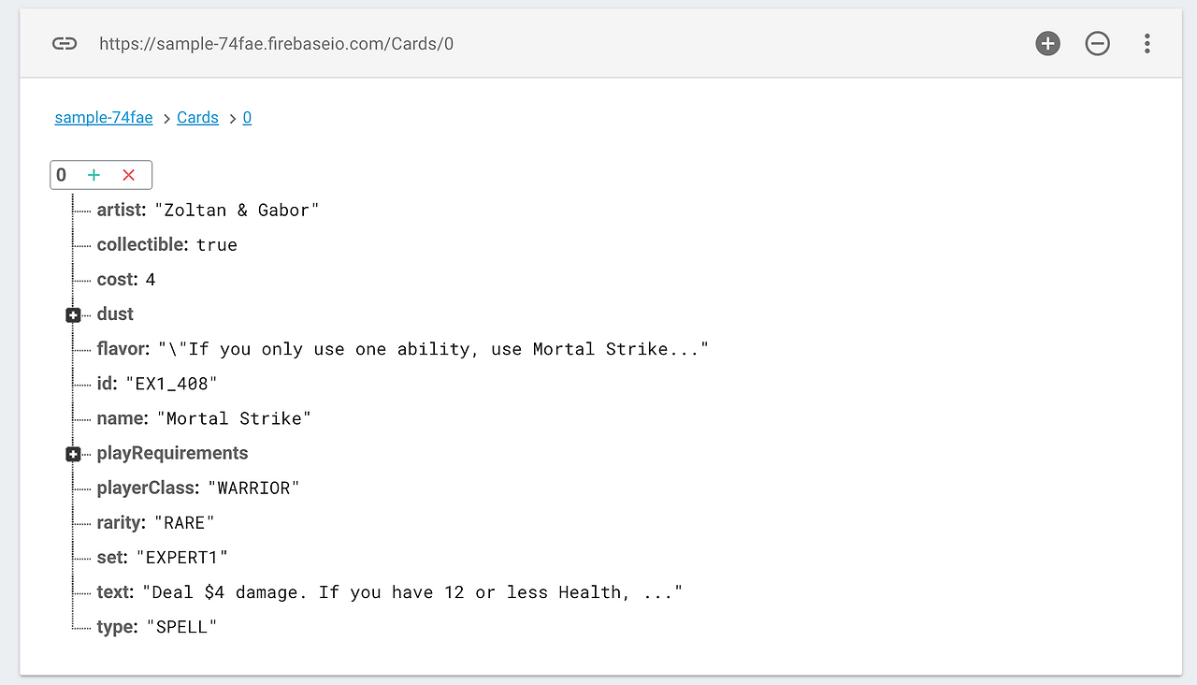The width and height of the screenshot is (1197, 685).
Task: Delete node 0 with red X
Action: coord(129,175)
